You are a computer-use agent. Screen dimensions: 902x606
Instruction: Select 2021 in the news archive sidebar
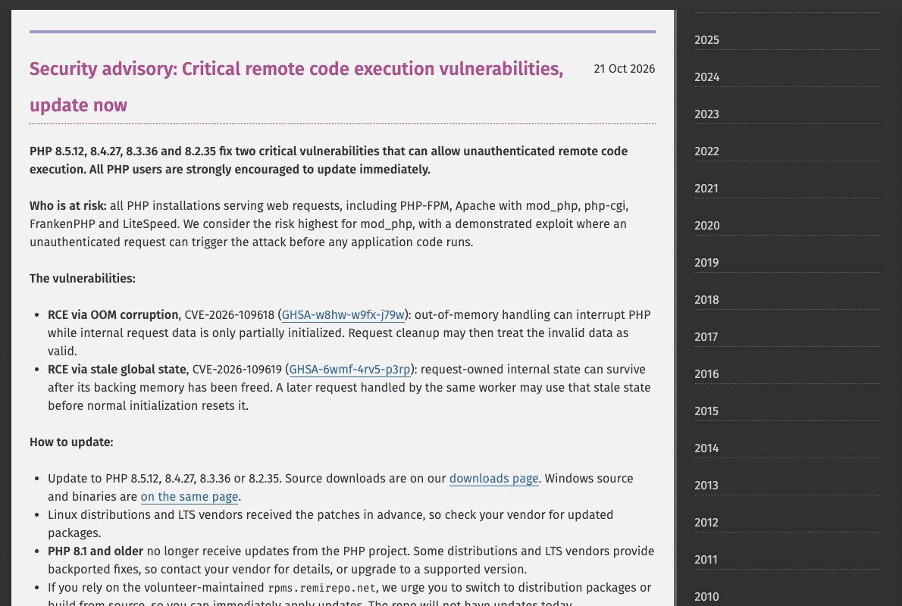click(x=706, y=189)
